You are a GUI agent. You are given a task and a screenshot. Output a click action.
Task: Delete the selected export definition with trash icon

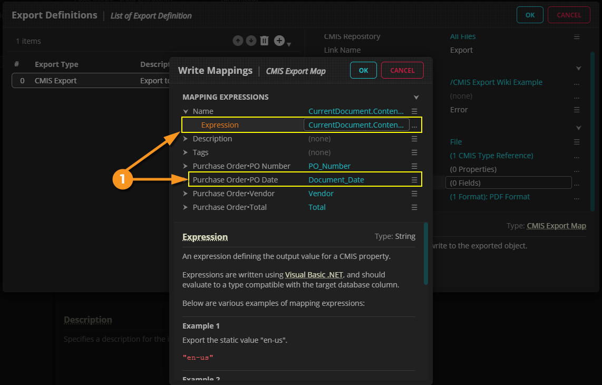point(265,41)
